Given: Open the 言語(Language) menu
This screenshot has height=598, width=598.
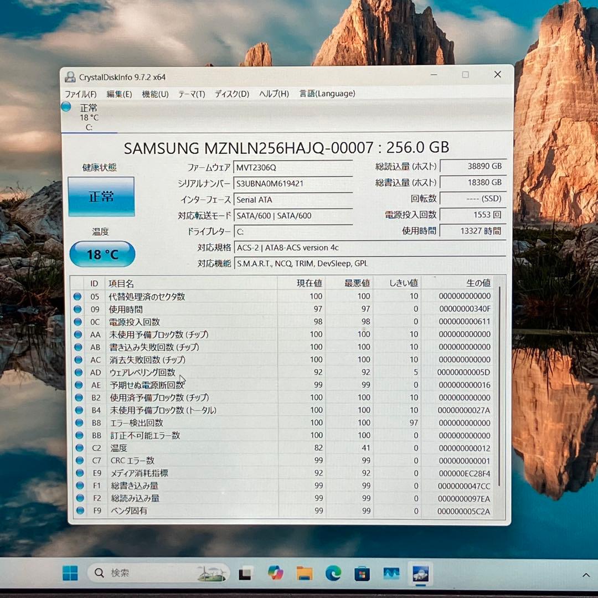Looking at the screenshot, I should click(x=327, y=94).
